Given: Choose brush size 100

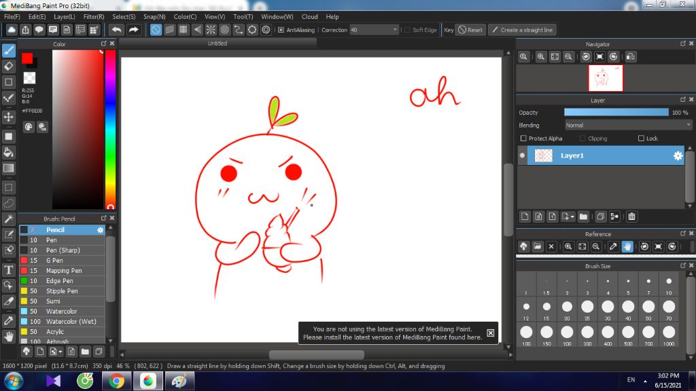Looking at the screenshot, I should click(527, 335).
